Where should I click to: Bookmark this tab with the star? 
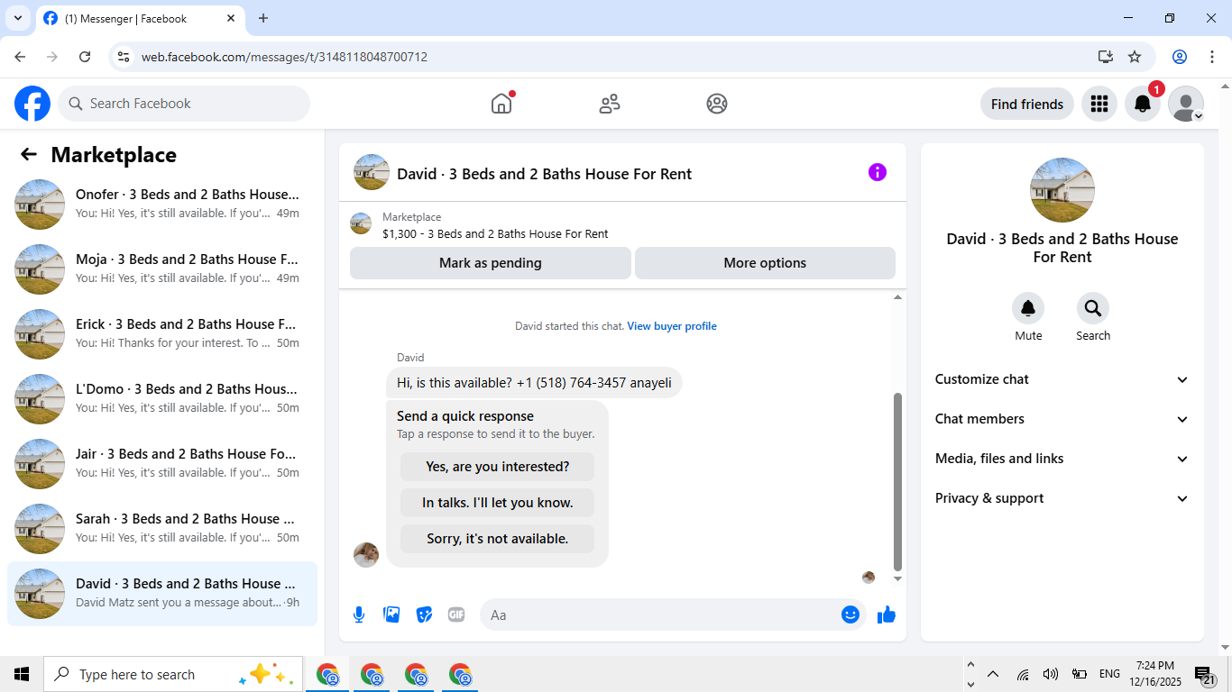coord(1135,57)
